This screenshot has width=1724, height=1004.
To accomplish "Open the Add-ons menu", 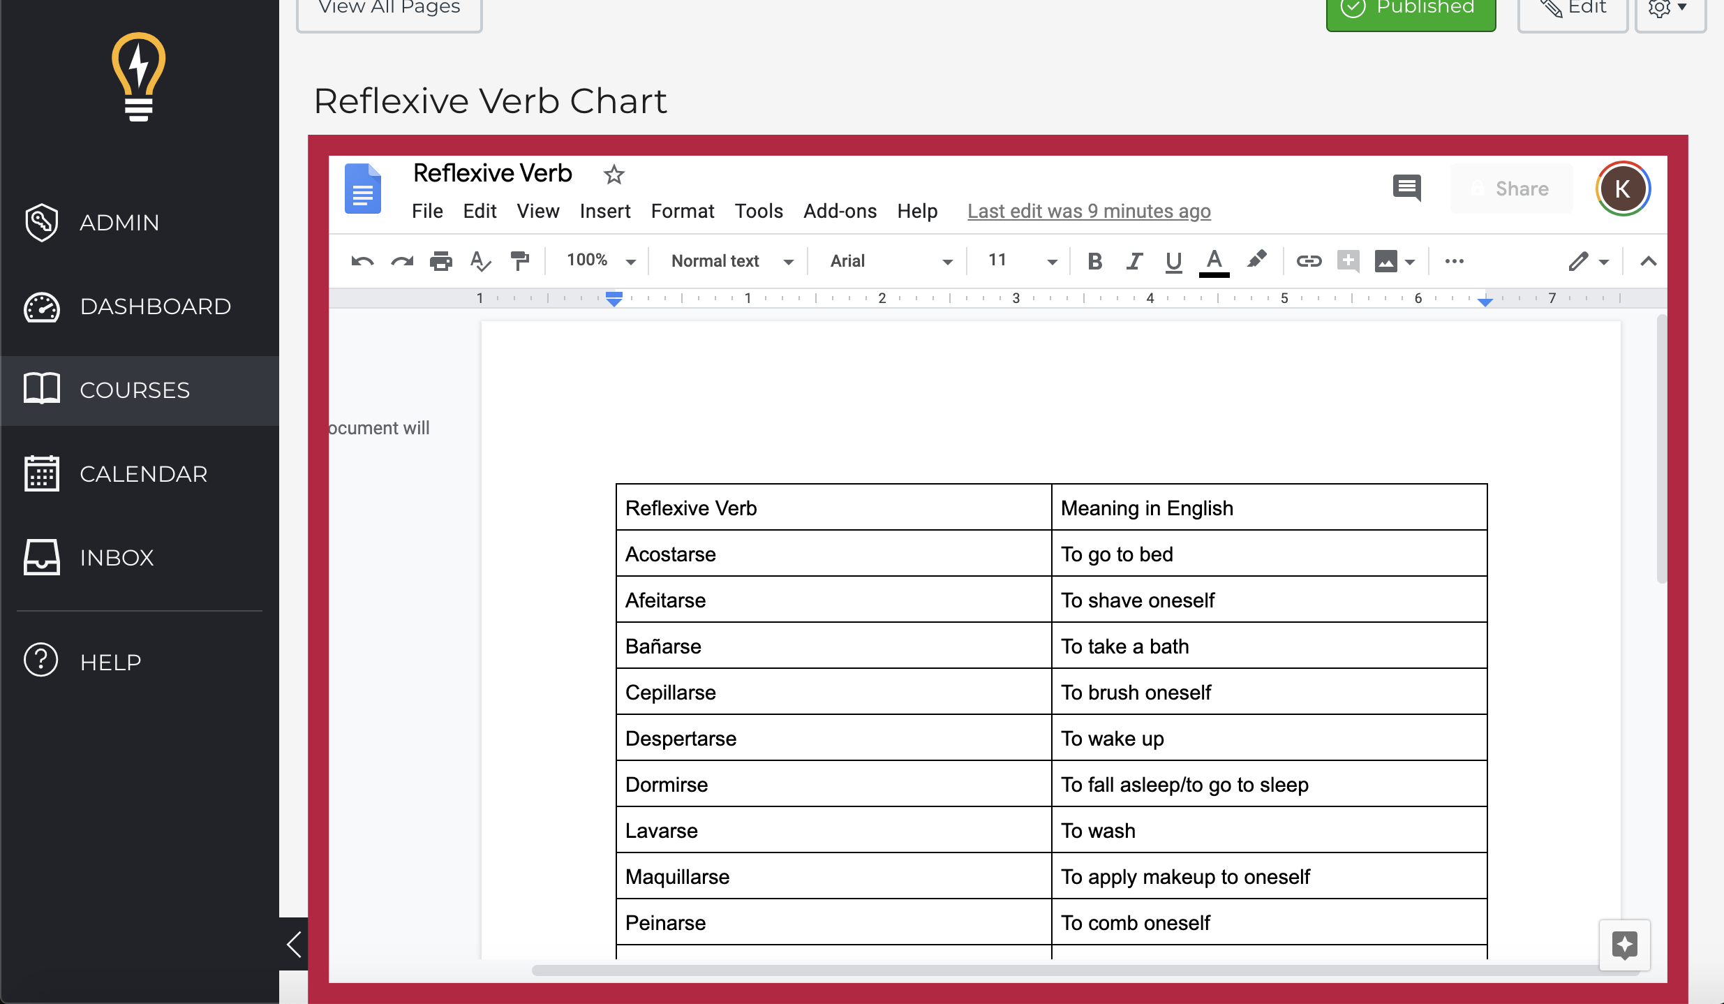I will coord(840,211).
